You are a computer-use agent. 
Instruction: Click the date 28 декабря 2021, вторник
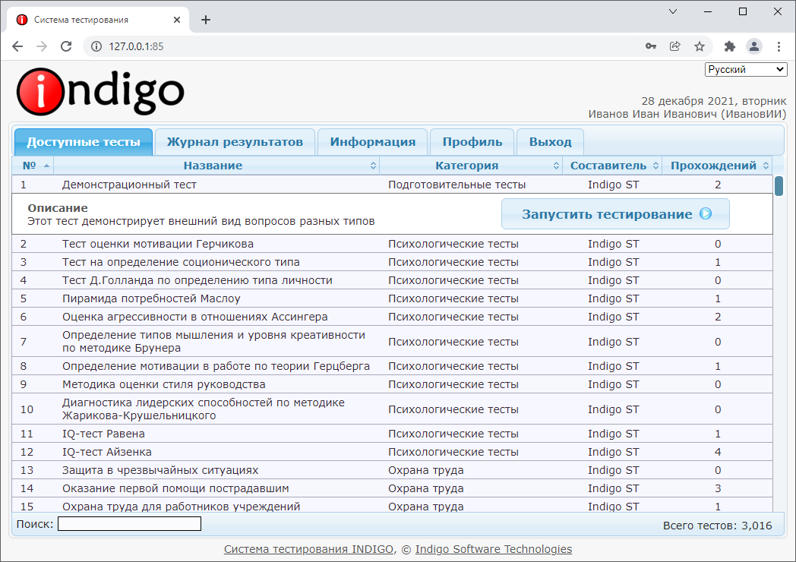click(714, 101)
